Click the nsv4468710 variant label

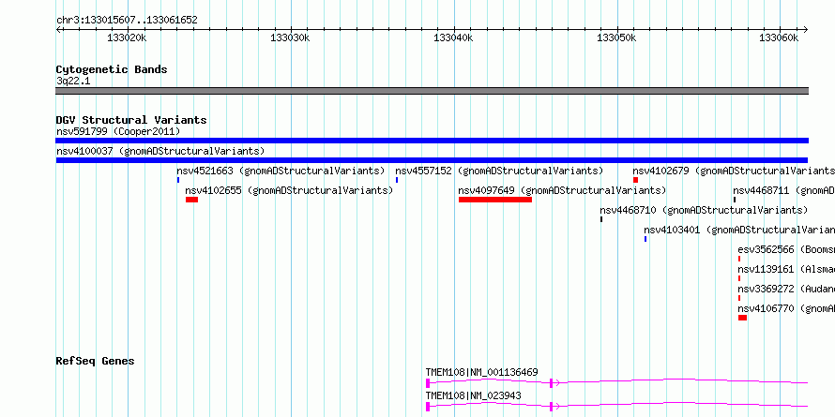point(704,210)
